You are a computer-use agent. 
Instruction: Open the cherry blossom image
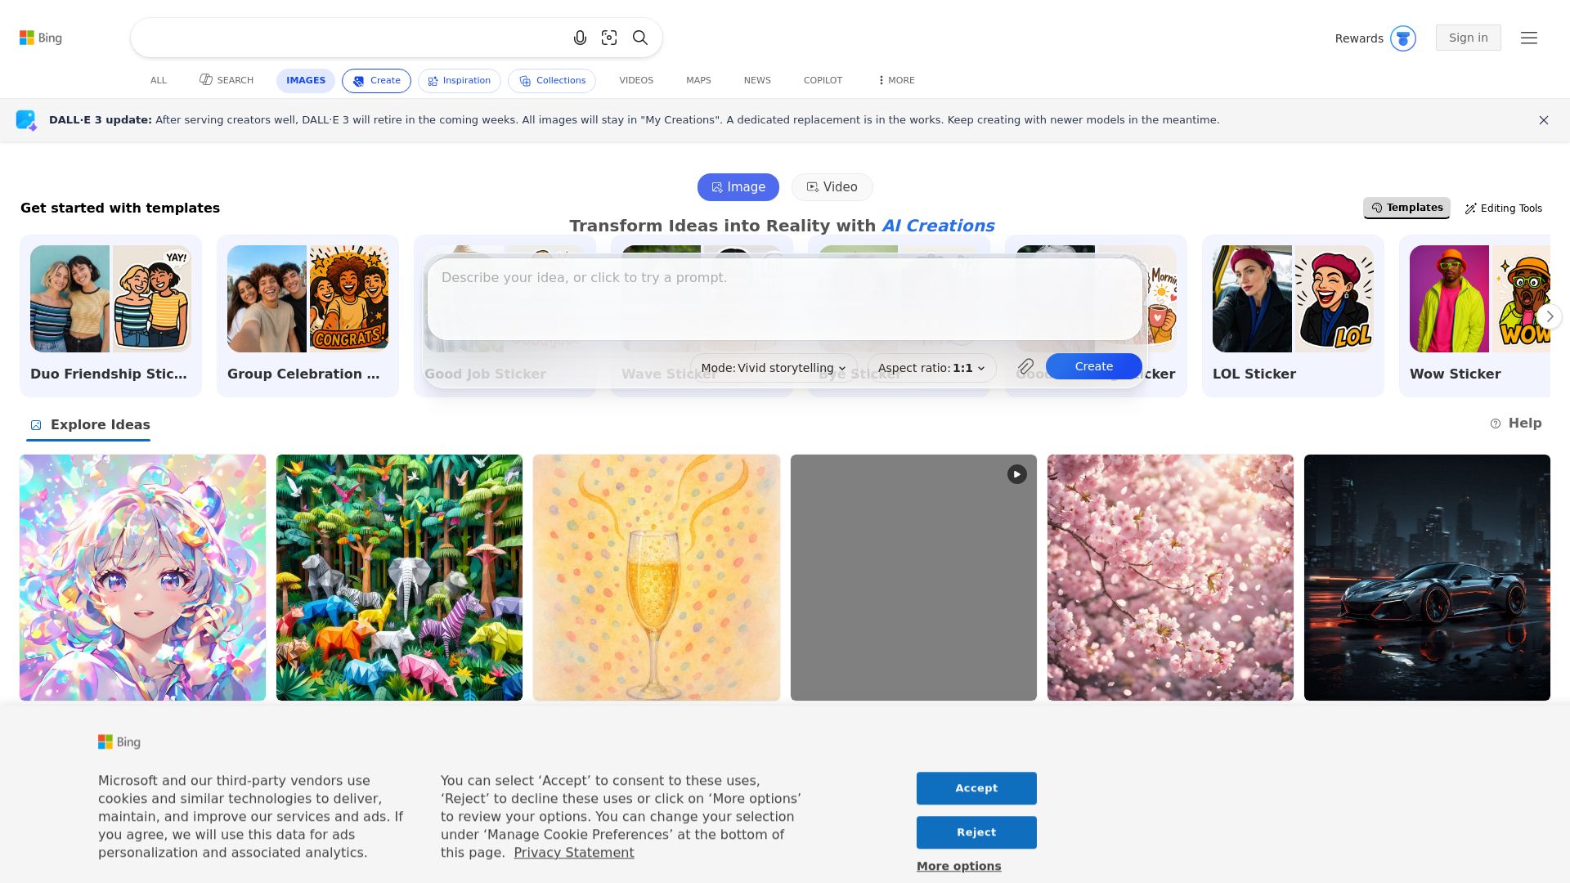[x=1170, y=577]
